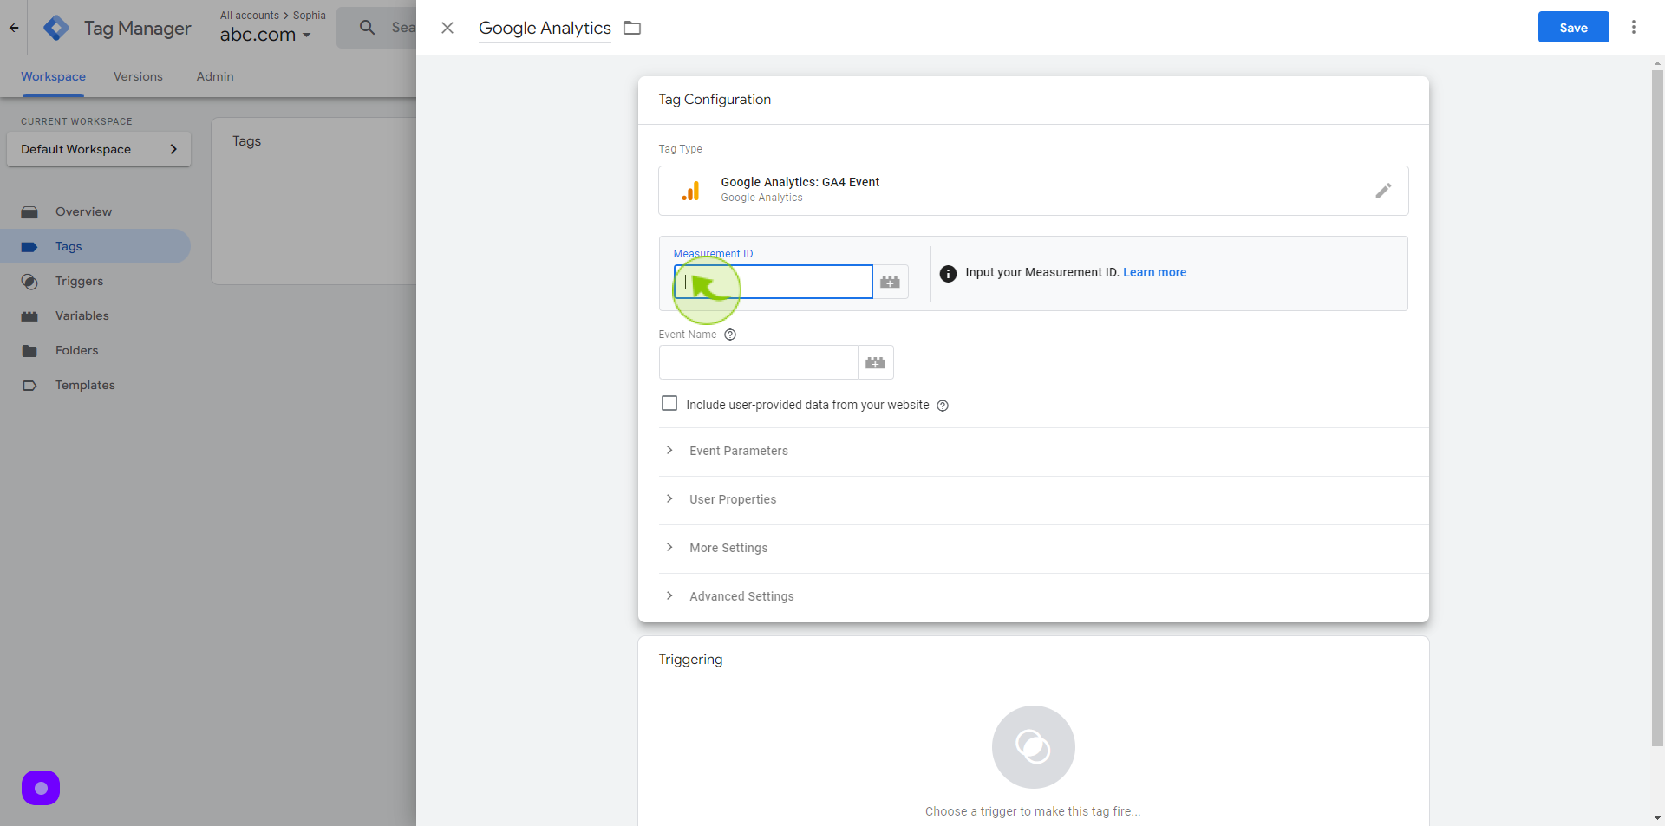Enable include user-provided data checkbox
The image size is (1665, 826).
(x=669, y=403)
